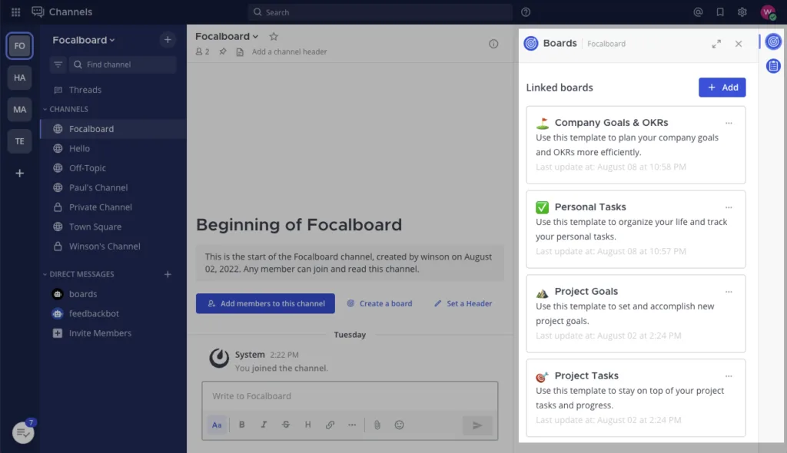
Task: Click the plus button next to Focalboard team name
Action: (168, 40)
